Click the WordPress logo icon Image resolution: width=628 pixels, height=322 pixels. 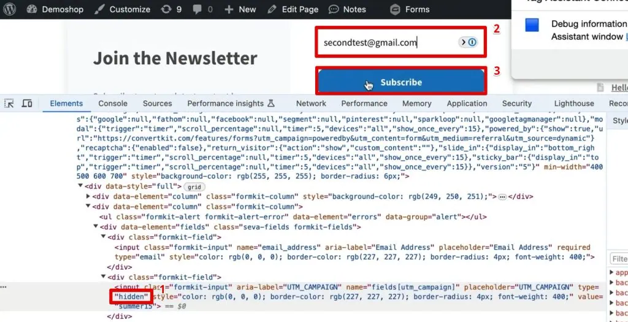click(x=9, y=9)
